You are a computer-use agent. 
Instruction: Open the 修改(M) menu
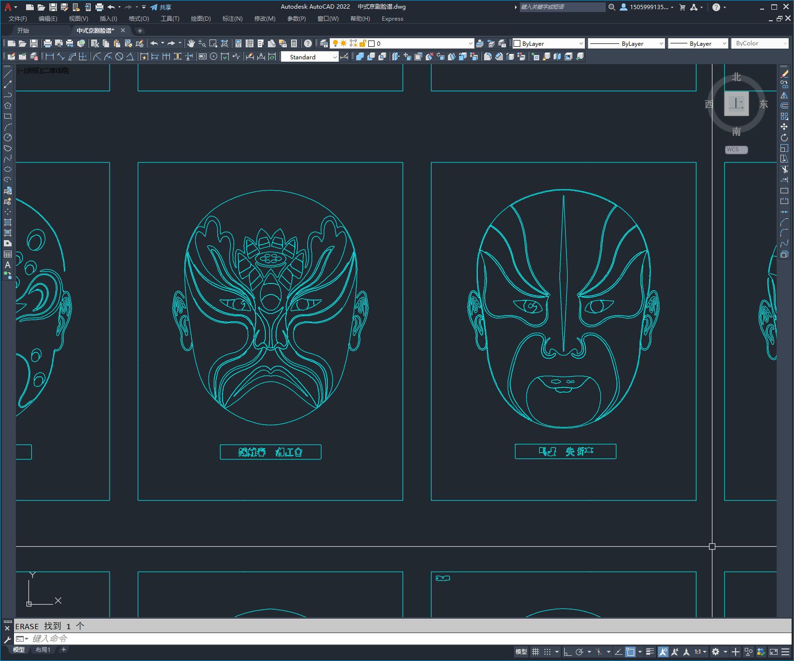click(265, 19)
